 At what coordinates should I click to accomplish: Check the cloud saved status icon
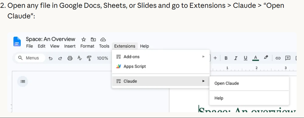(x=103, y=39)
